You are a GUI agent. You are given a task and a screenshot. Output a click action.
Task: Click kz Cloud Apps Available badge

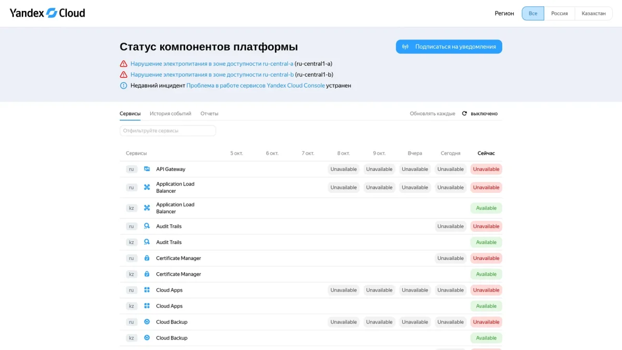coord(486,306)
